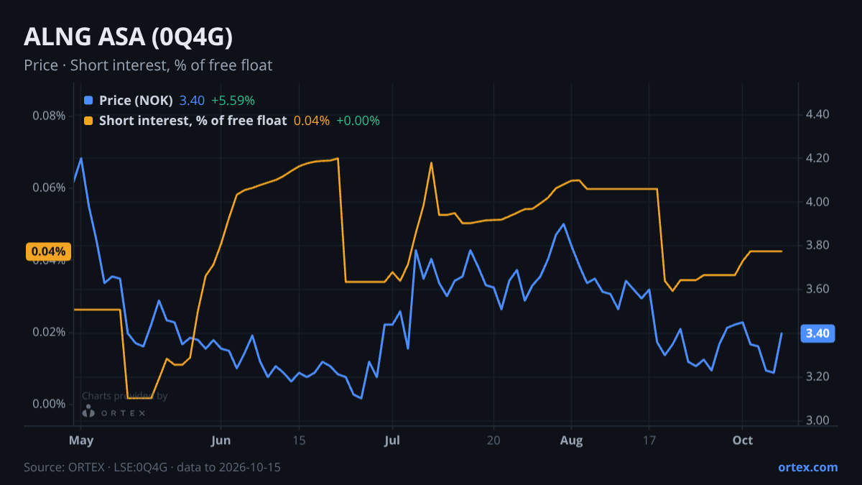Click the May x-axis label
Image resolution: width=862 pixels, height=485 pixels.
click(x=81, y=440)
